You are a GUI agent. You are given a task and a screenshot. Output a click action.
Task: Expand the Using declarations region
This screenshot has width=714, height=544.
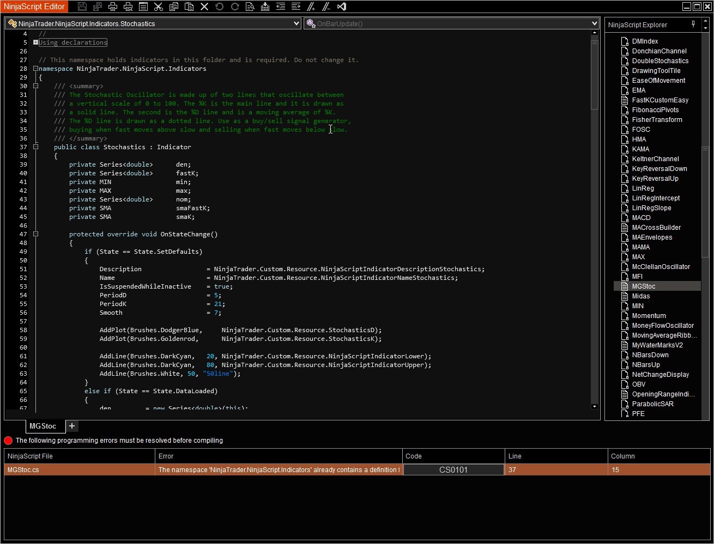[35, 42]
